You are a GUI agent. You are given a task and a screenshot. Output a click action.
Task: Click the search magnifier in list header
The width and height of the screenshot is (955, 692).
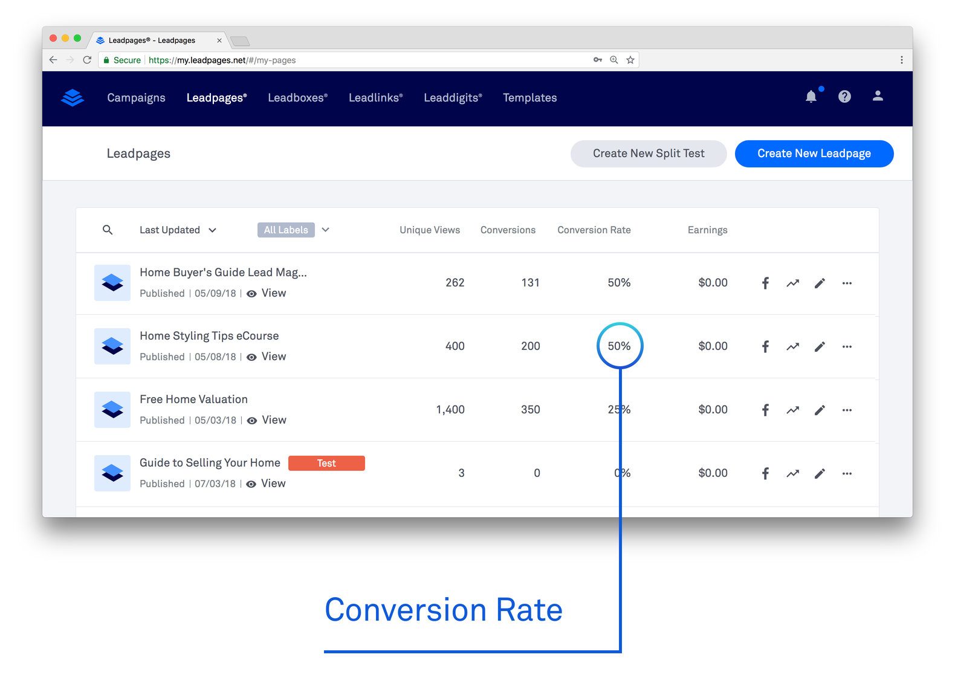[108, 230]
